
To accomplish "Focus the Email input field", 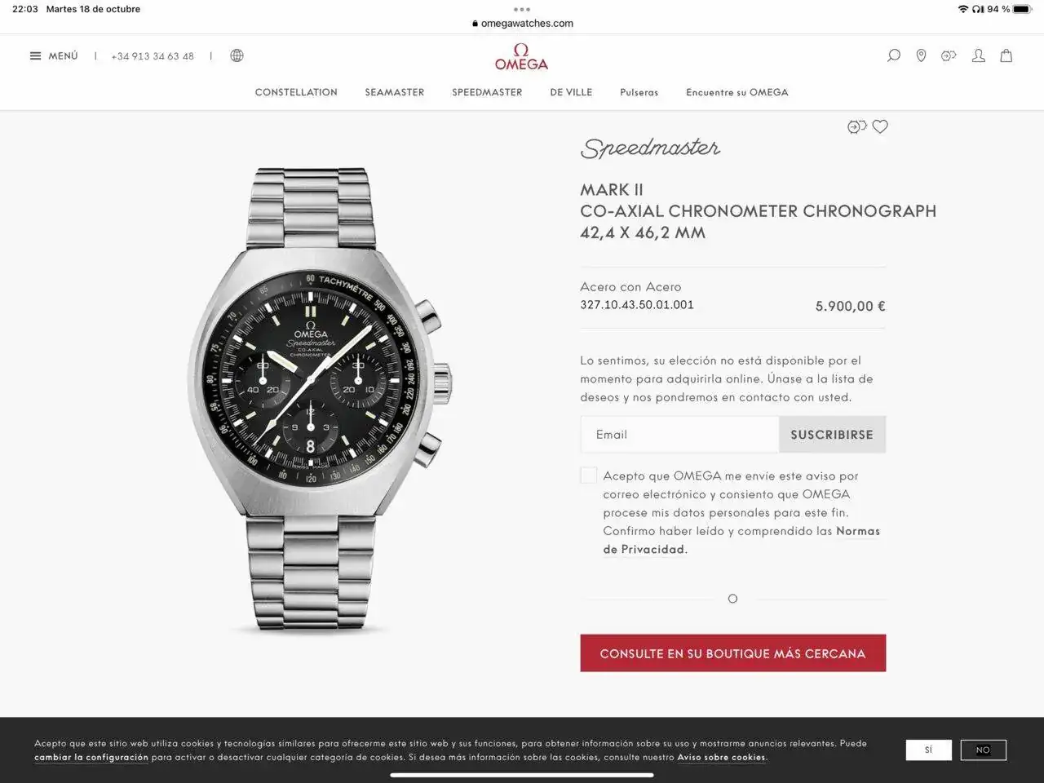I will pyautogui.click(x=679, y=435).
